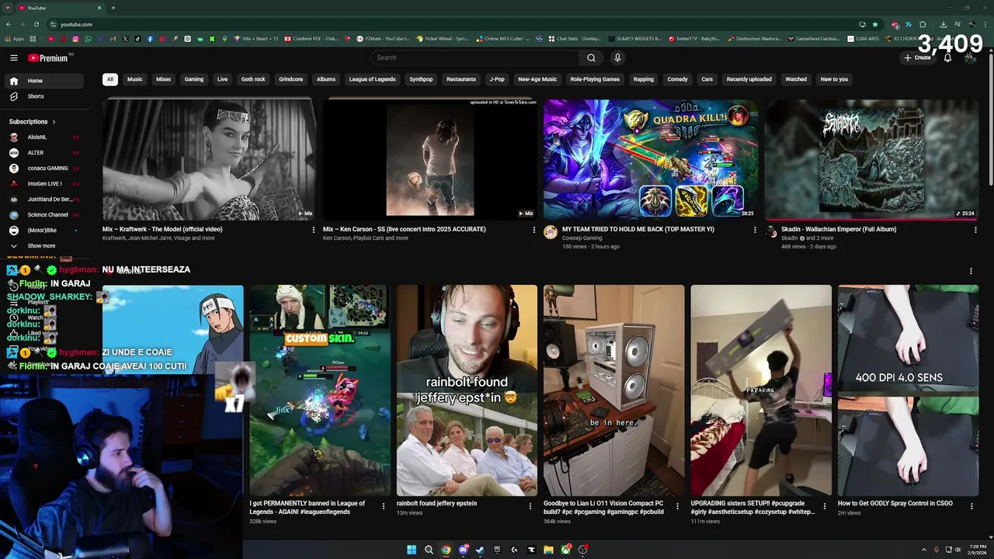Open (Motor)Bike channel subscription

pyautogui.click(x=44, y=231)
